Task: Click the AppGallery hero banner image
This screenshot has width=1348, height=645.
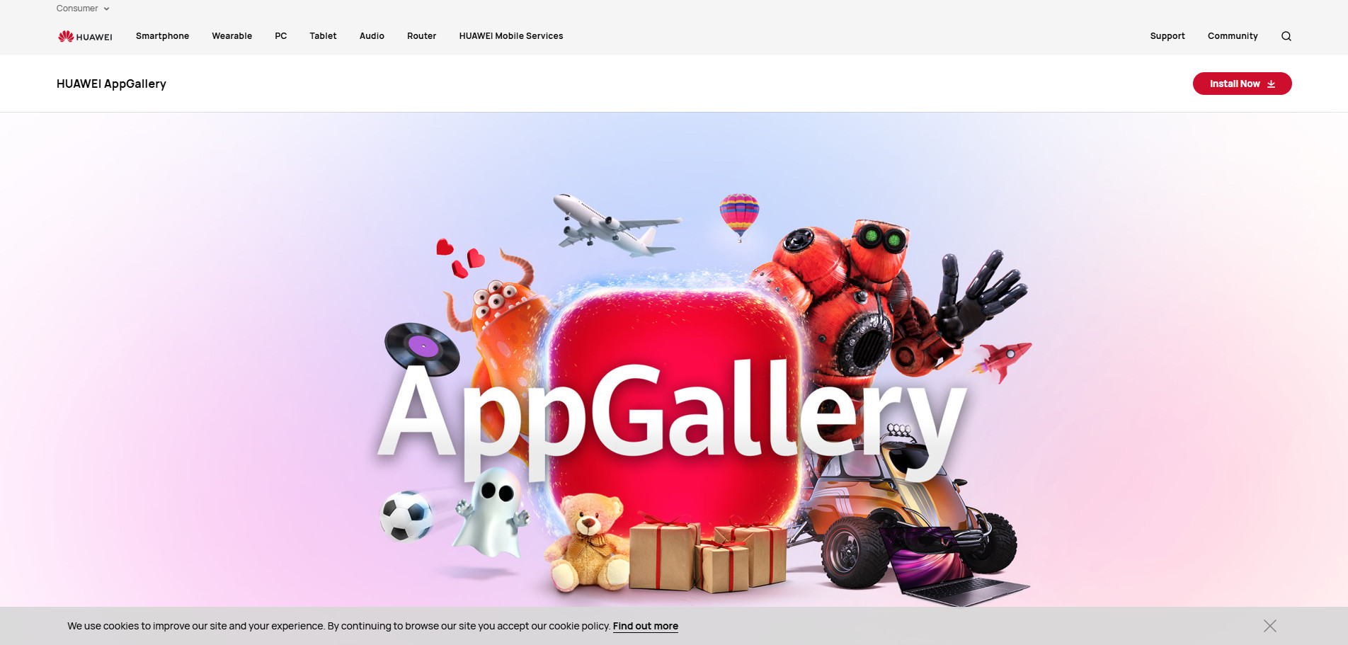Action: pos(674,360)
